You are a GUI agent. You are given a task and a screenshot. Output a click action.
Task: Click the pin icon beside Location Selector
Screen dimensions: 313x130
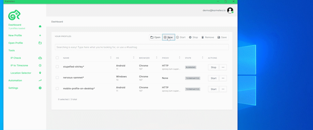tap(40, 73)
